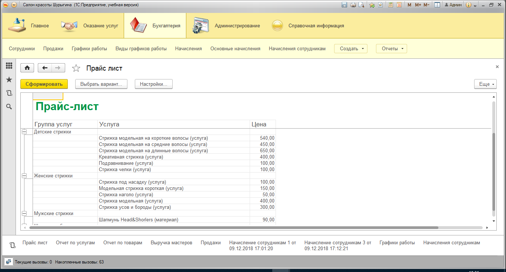506x272 pixels.
Task: Click the M memory button
Action: coord(409,5)
